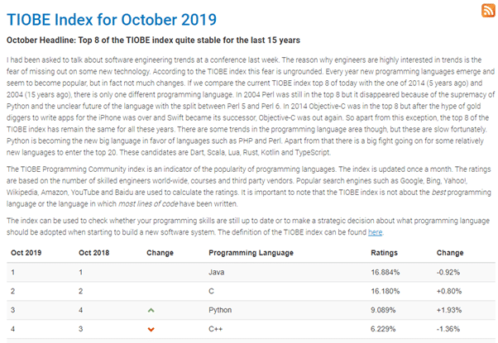Click the red down arrow beside C++
The image size is (498, 343).
point(151,329)
